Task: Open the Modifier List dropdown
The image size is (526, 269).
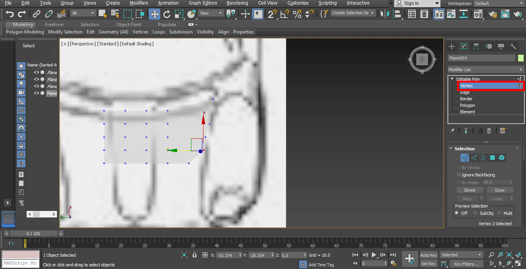Action: click(485, 69)
